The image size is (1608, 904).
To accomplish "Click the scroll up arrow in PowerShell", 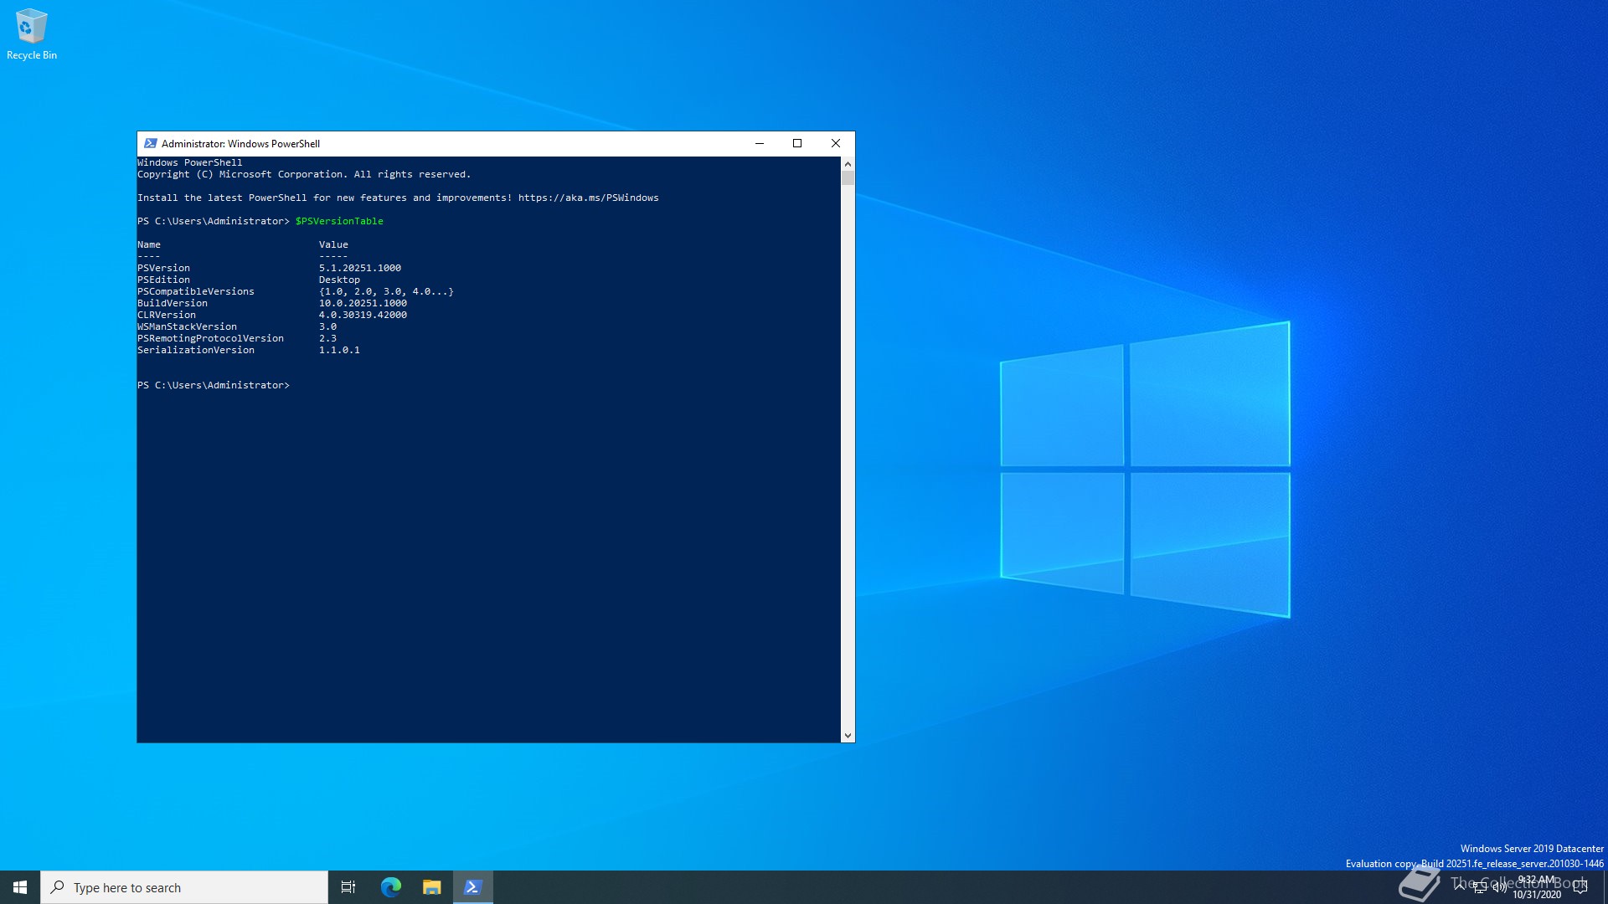I will (848, 164).
